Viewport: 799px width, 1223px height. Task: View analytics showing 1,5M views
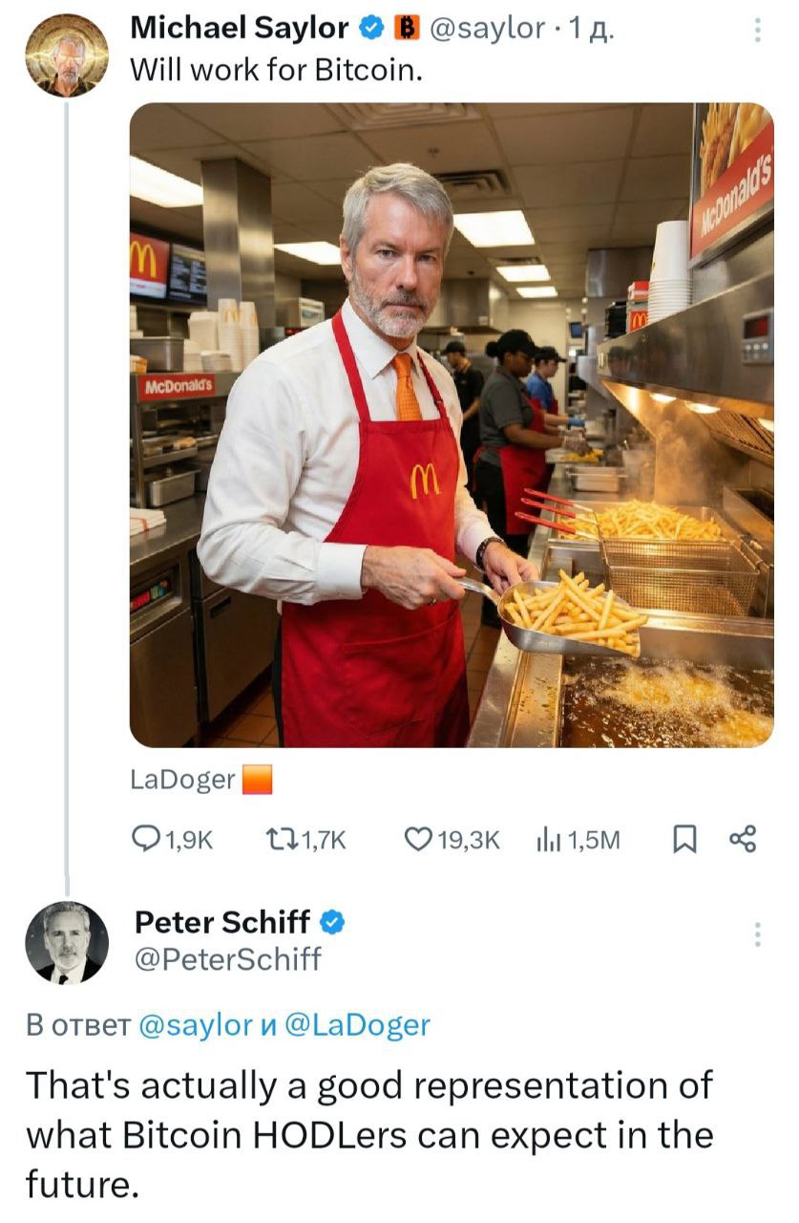(x=548, y=839)
